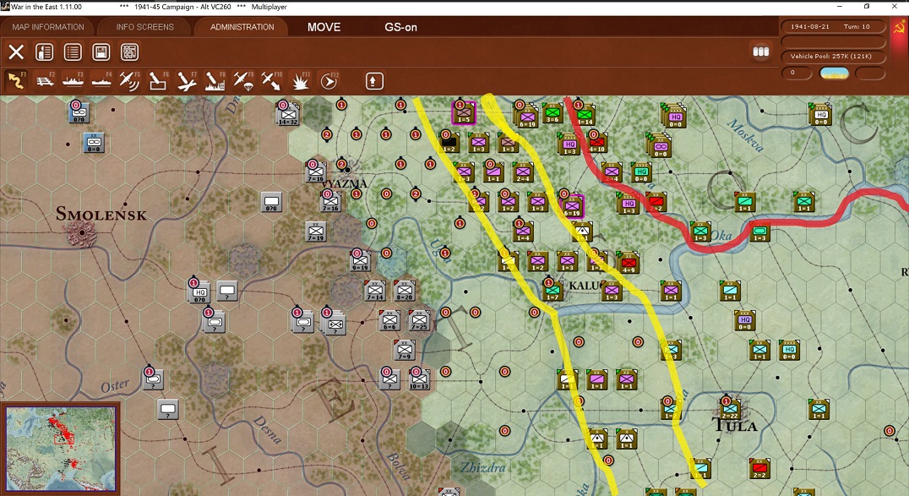Select the red Soviet unit 4=10
909x496 pixels.
[597, 142]
